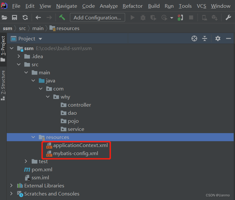
Task: Click the Synchronize refresh icon
Action: [x=25, y=17]
